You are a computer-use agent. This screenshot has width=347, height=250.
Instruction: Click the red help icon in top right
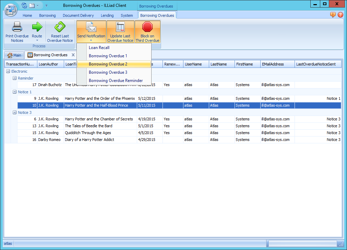(x=340, y=15)
